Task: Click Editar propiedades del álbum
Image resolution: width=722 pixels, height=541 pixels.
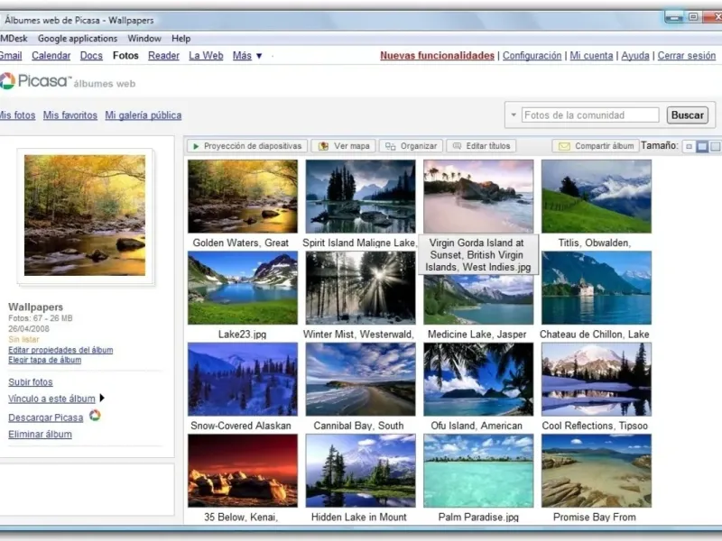Action: click(60, 350)
